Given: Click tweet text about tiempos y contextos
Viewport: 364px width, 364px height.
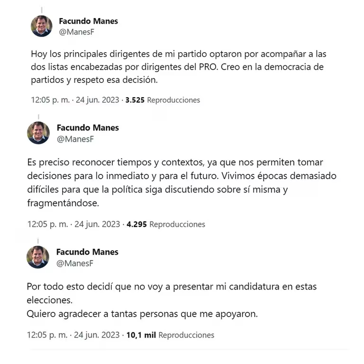Looking at the screenshot, I should point(182,182).
